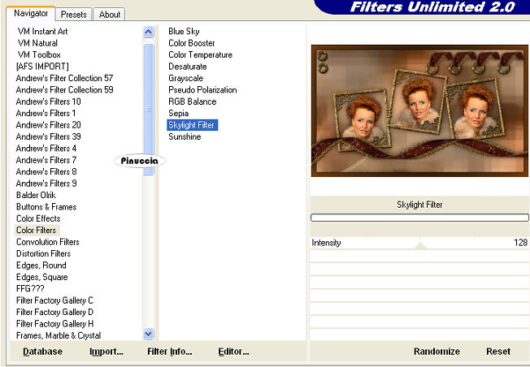Screen dimensions: 530x367
Task: Click the Skylight Filter progress bar
Action: (419, 218)
